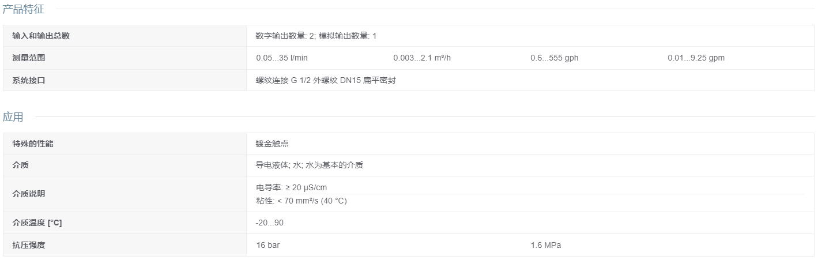Click the 1.6 MPa pressure value

point(545,245)
